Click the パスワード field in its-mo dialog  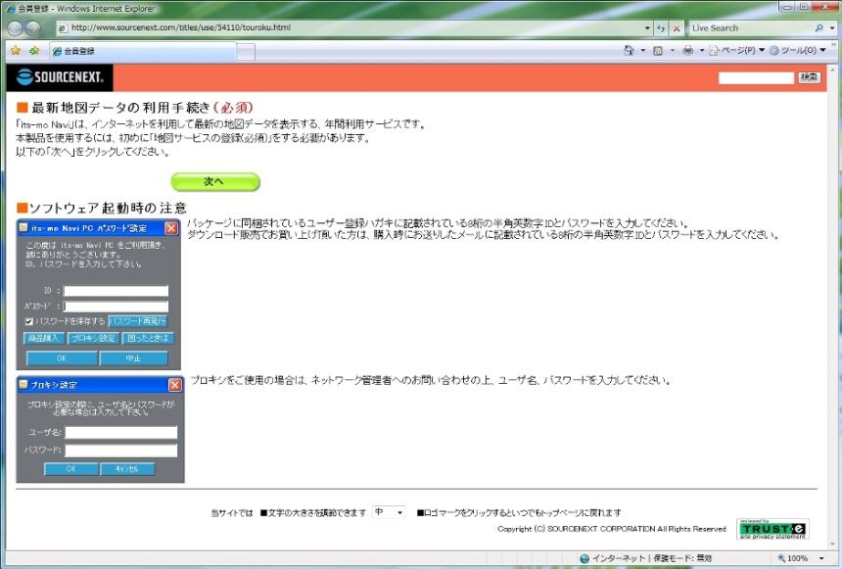[116, 307]
